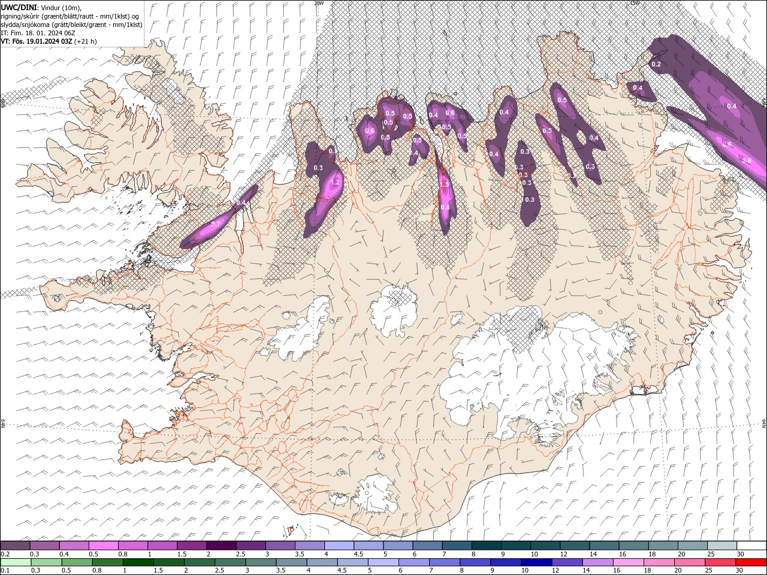The width and height of the screenshot is (767, 575).
Task: Click the '64N' latitude label on right edge
Action: (765, 424)
